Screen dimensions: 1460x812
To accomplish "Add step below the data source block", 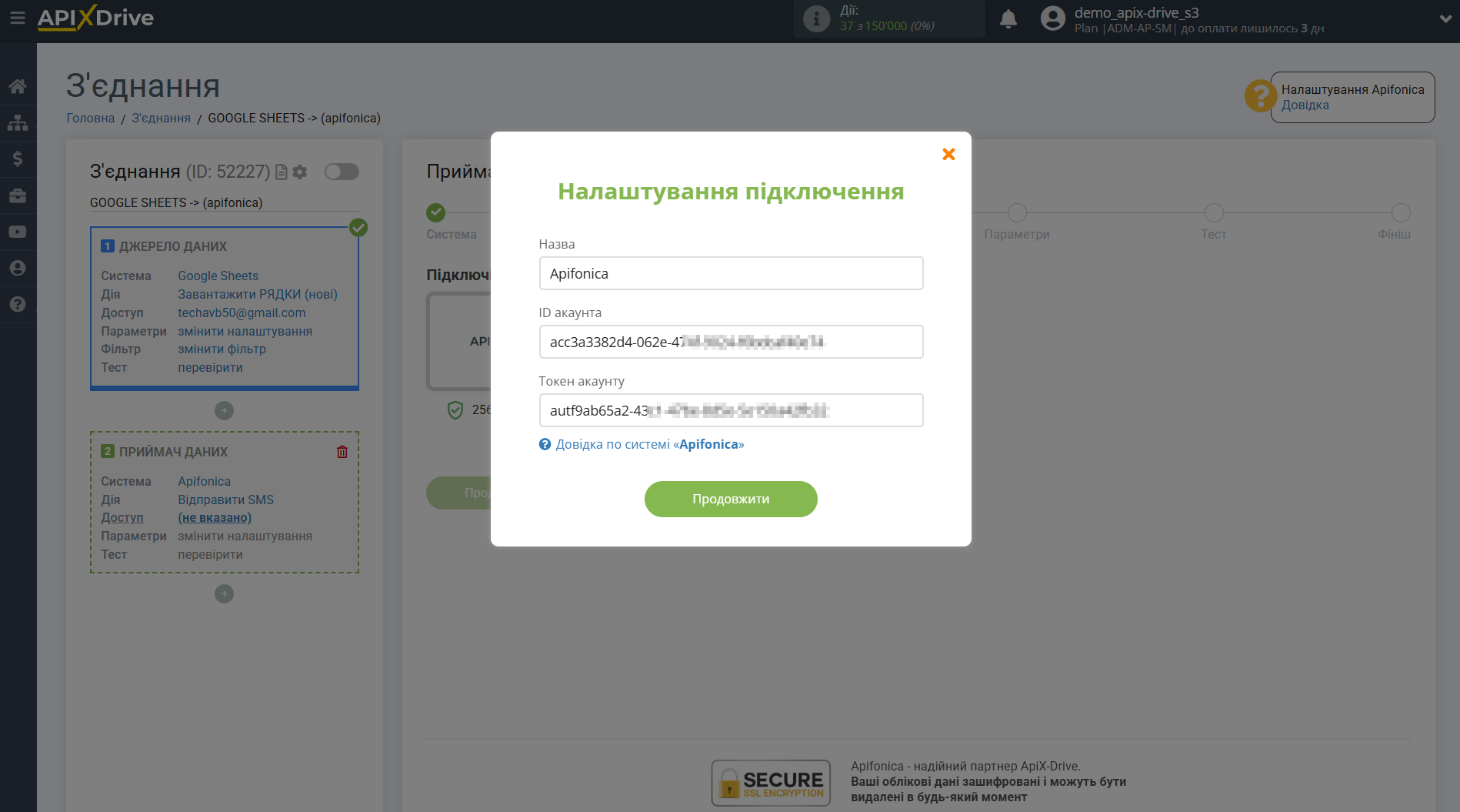I will (224, 411).
